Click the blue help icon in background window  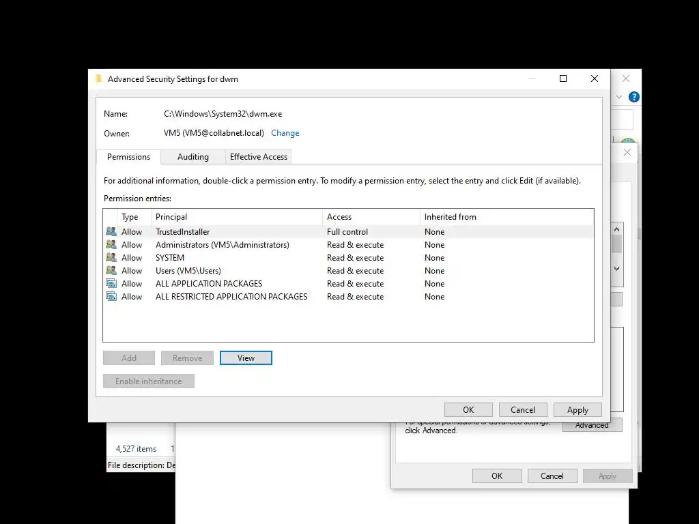tap(633, 97)
